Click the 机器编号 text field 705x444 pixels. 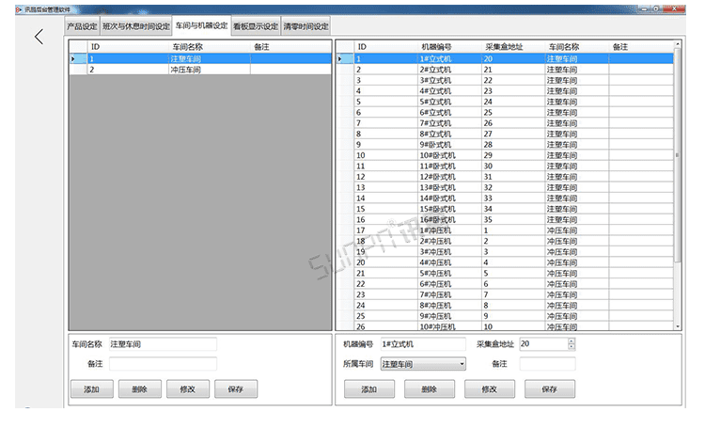[x=422, y=344]
